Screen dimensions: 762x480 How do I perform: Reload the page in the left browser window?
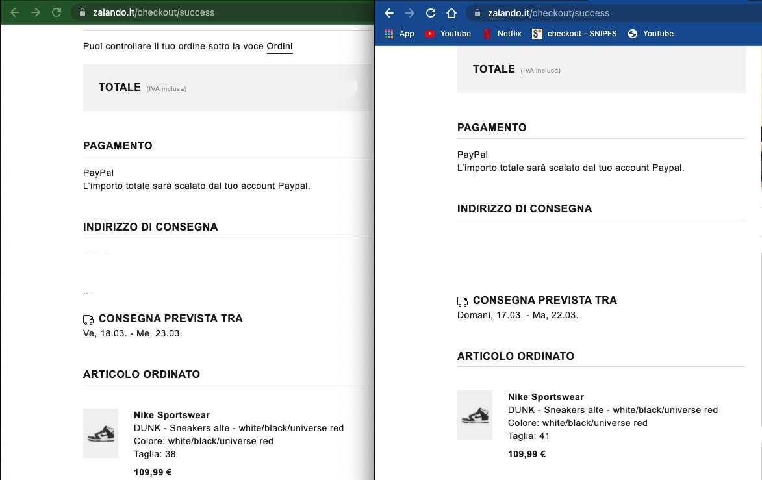pos(57,12)
